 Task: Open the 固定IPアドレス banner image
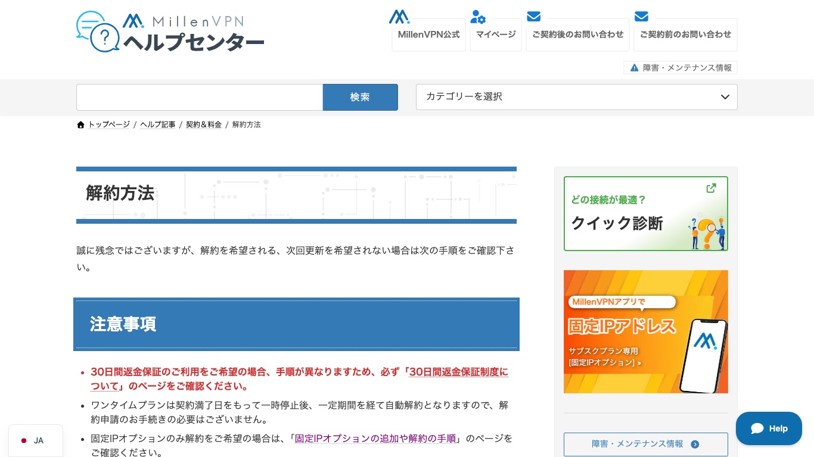pyautogui.click(x=646, y=331)
